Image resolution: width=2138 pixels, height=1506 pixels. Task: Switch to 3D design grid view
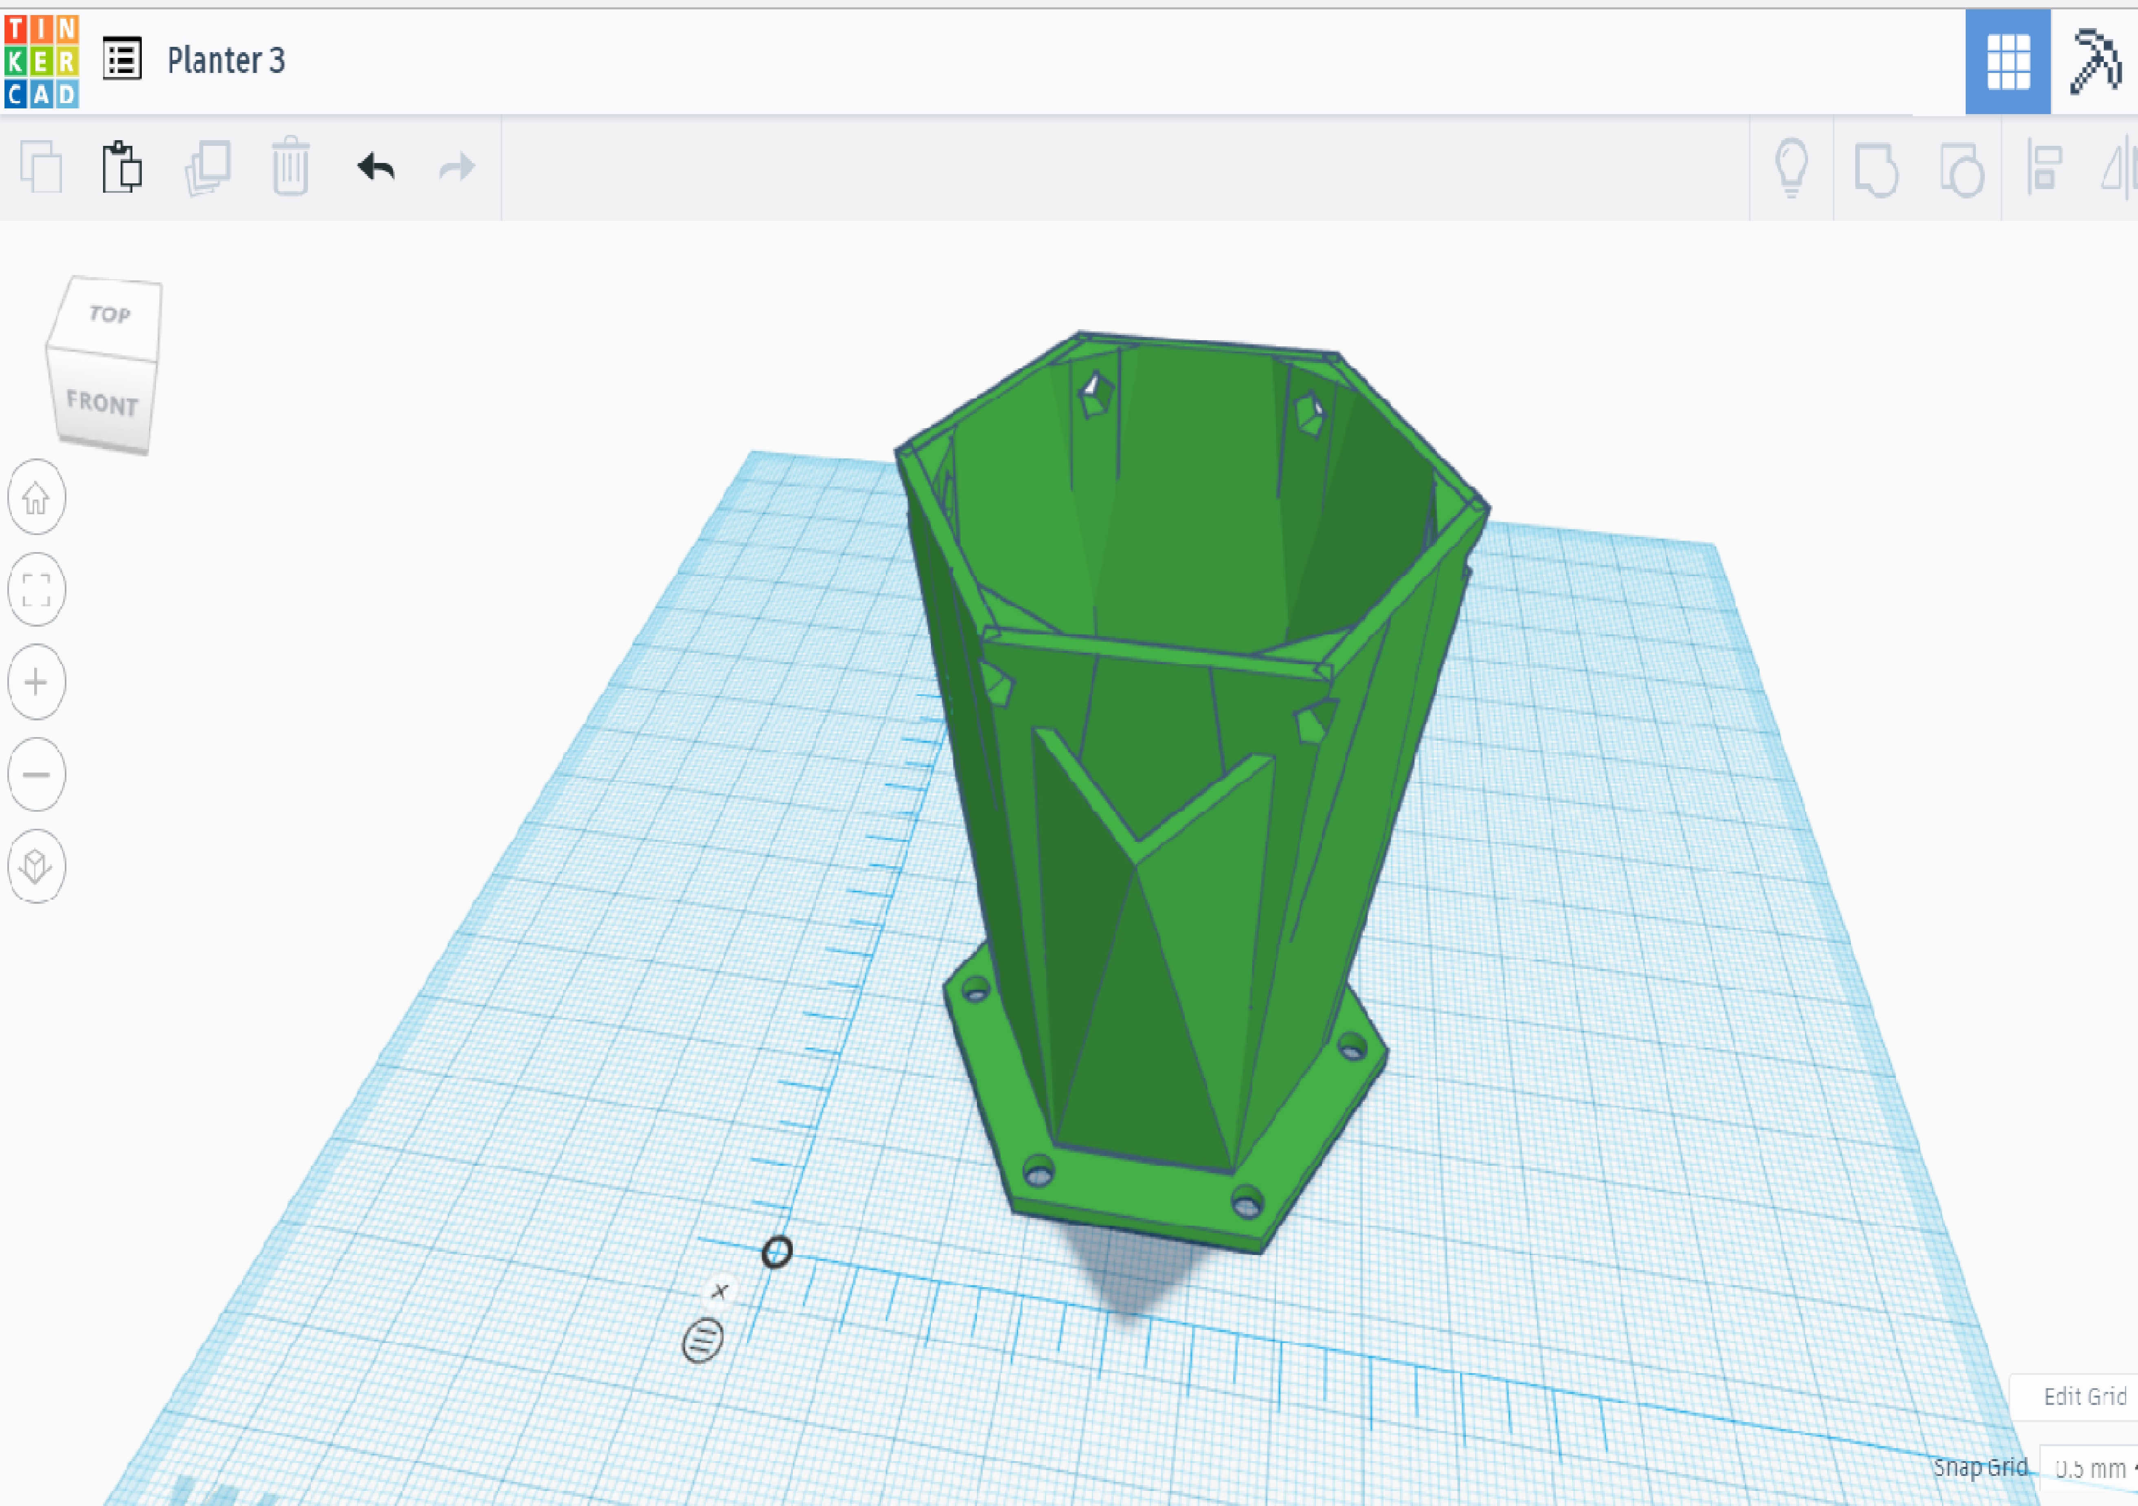tap(2008, 62)
